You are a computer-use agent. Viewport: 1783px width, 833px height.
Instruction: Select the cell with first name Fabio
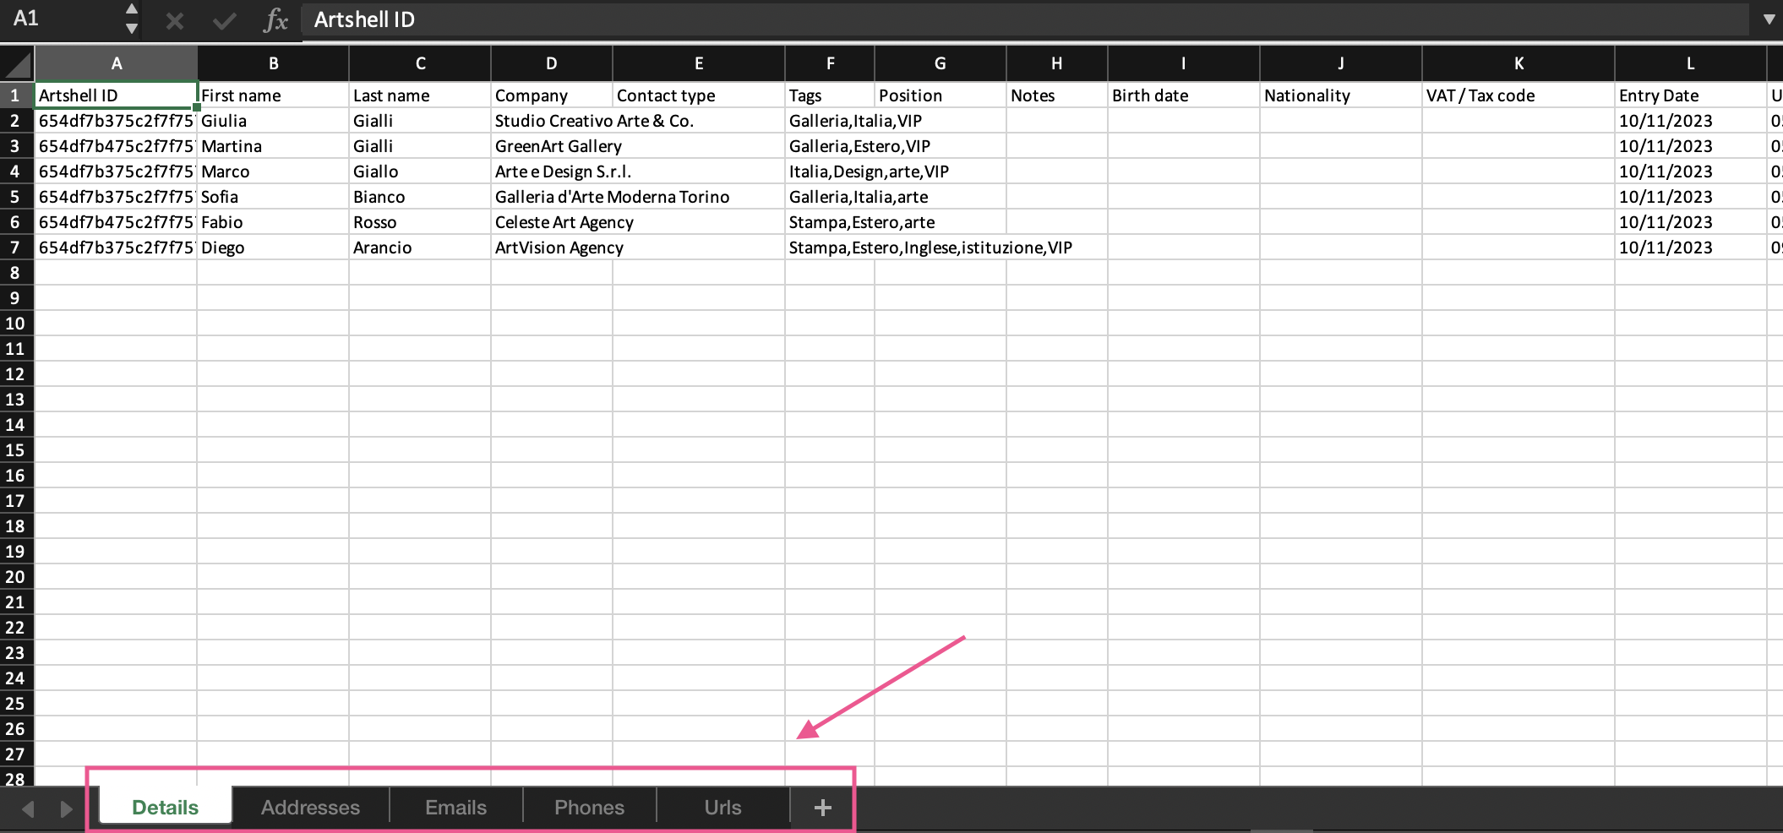click(x=273, y=222)
